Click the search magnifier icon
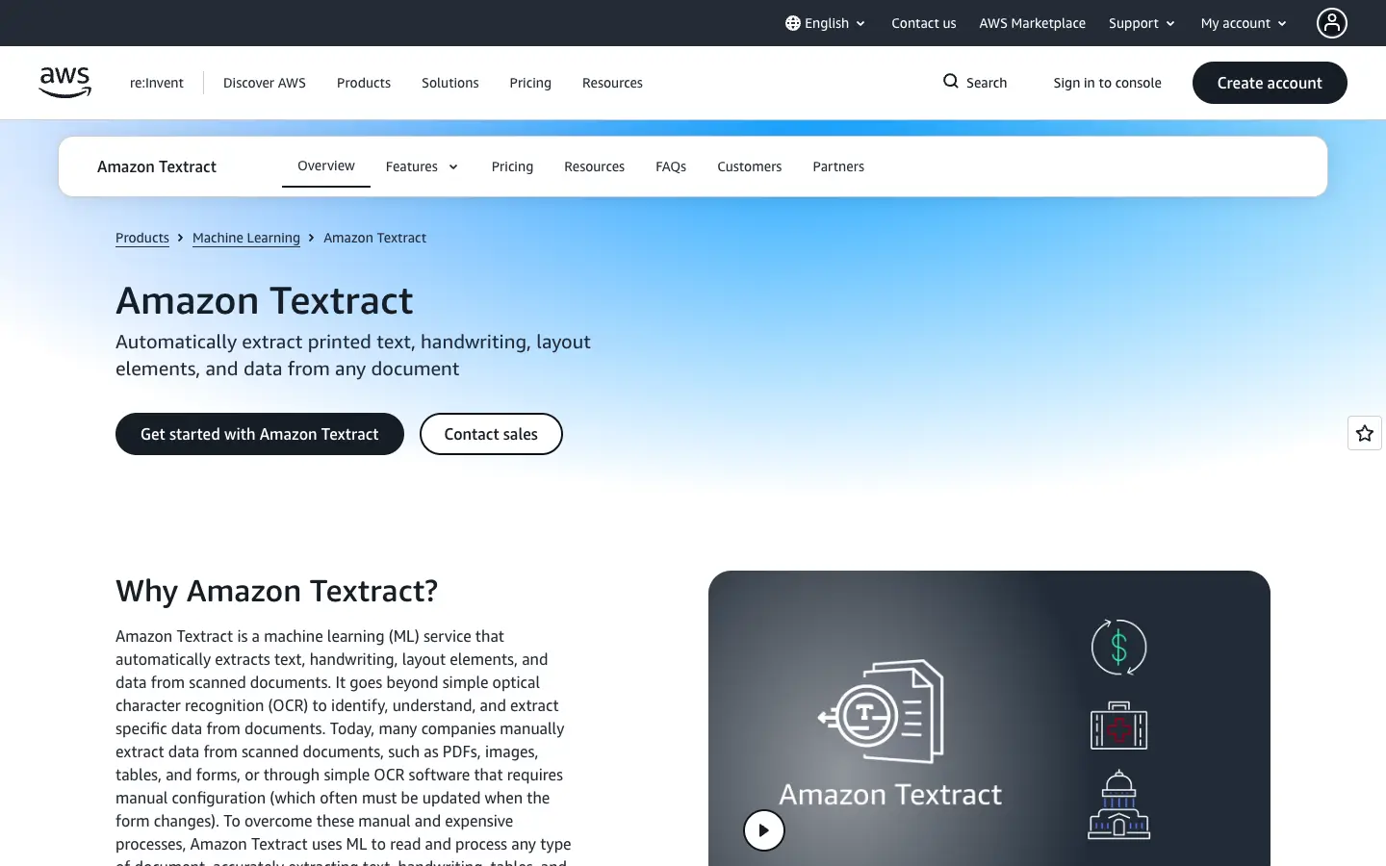The image size is (1386, 866). click(x=951, y=82)
